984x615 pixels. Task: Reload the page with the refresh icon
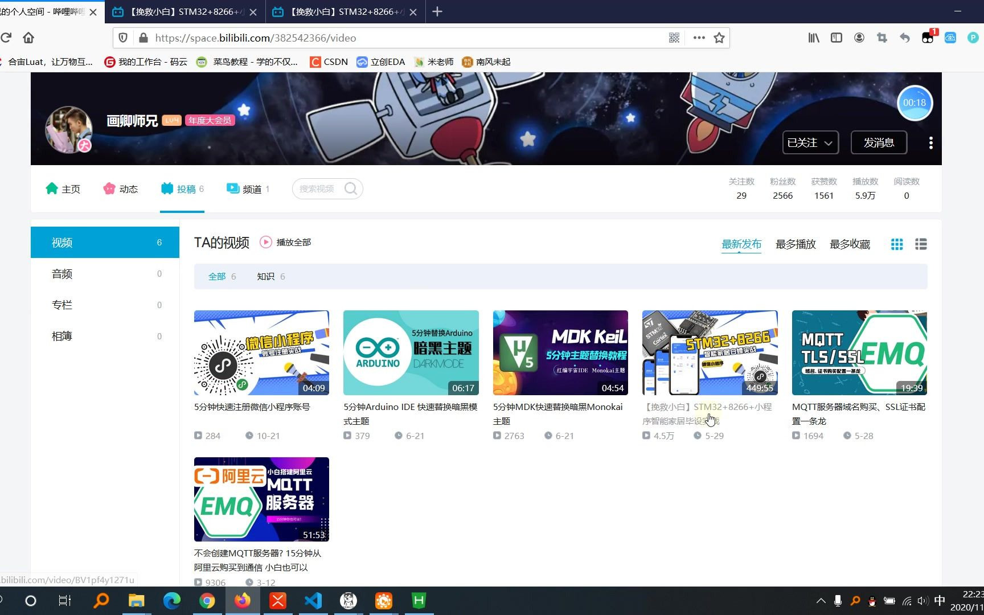[6, 38]
